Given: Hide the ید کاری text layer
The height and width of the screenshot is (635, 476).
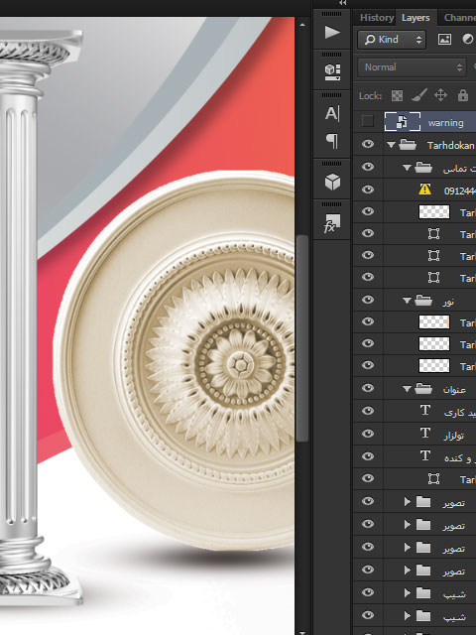Looking at the screenshot, I should (x=368, y=411).
